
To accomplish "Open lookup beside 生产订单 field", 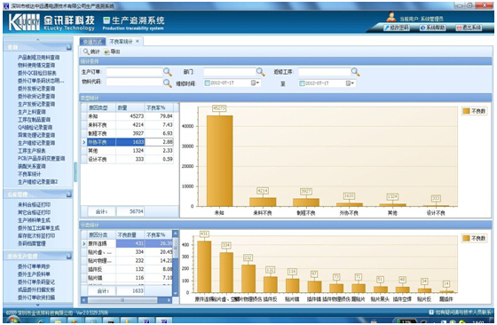I will coord(168,72).
